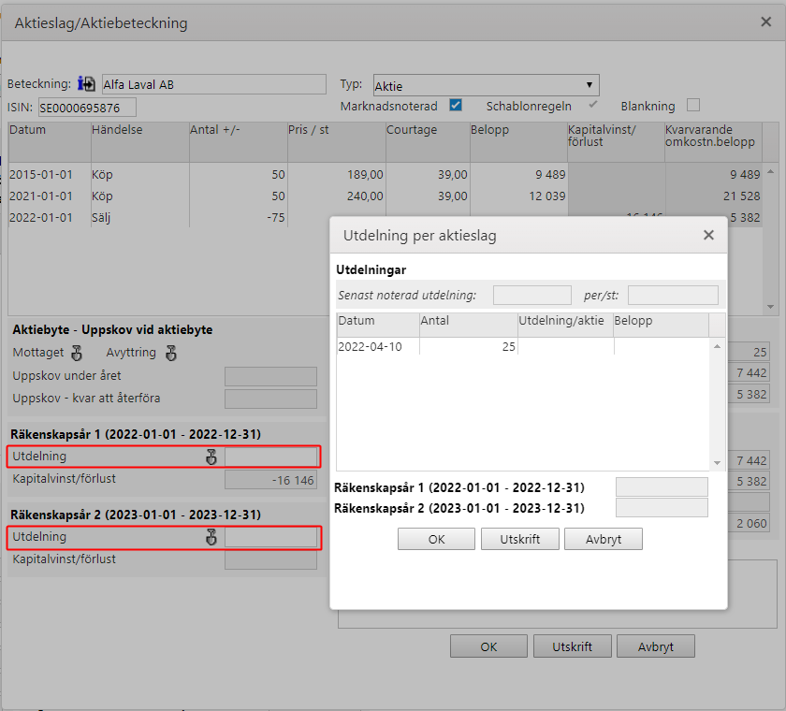
Task: Click the Beteckning field with Alfa Laval AB
Action: (214, 84)
